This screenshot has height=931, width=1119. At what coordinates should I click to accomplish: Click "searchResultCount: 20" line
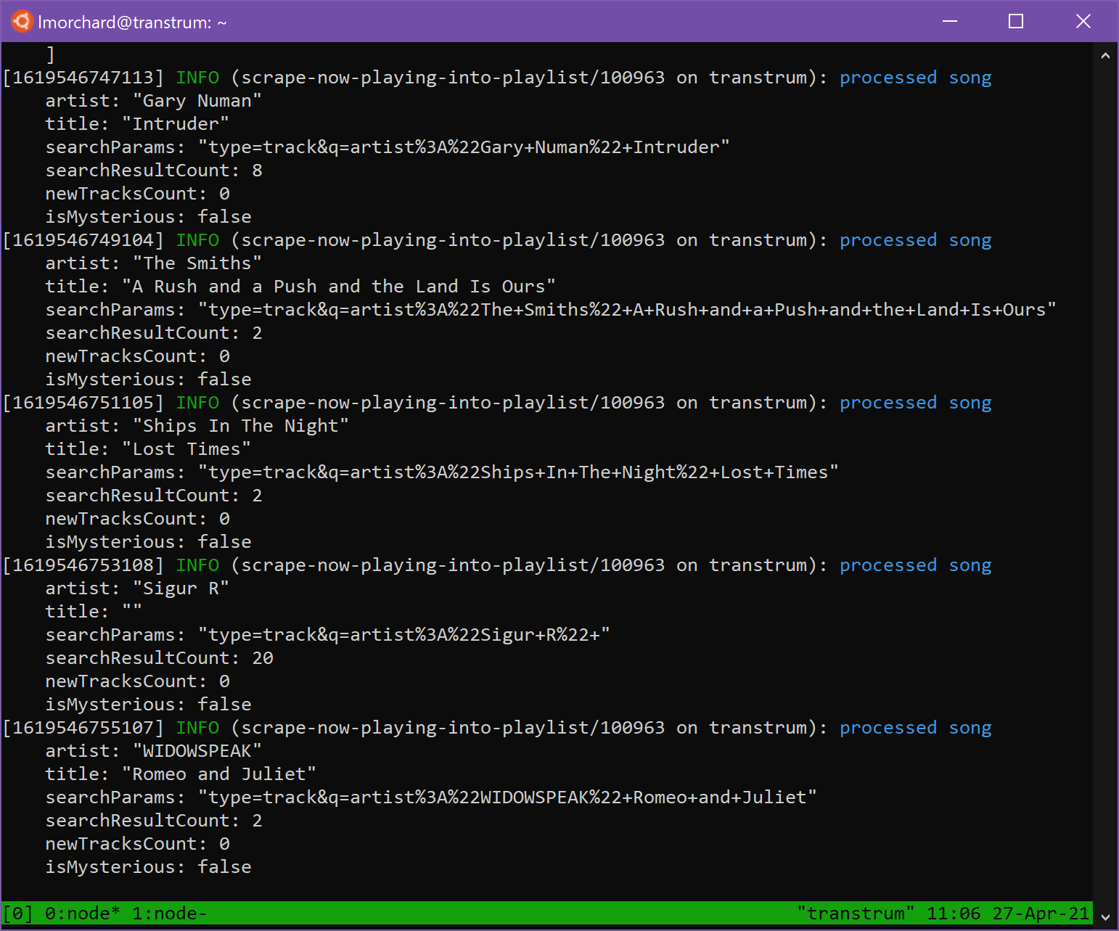point(160,658)
